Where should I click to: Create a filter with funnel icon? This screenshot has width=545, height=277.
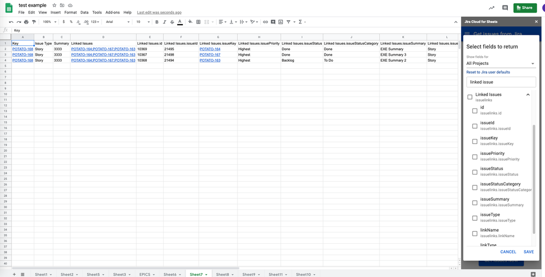coord(289,22)
